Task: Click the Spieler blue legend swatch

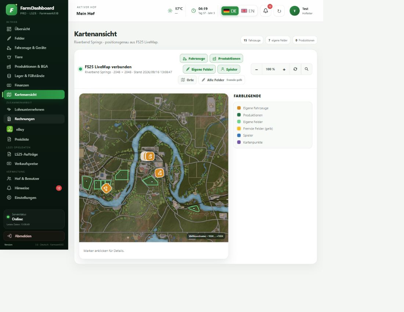Action: [239, 135]
